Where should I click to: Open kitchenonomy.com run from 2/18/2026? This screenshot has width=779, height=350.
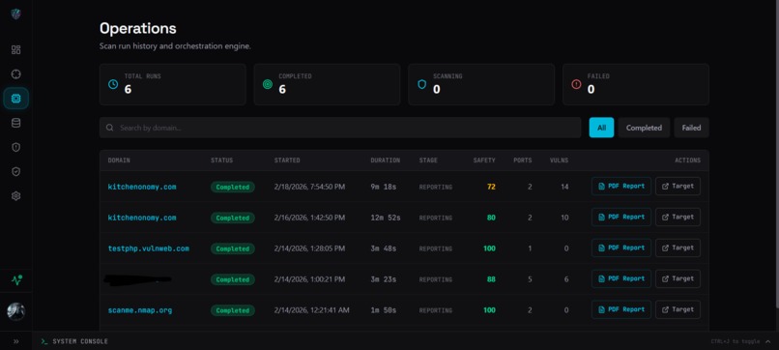(142, 187)
